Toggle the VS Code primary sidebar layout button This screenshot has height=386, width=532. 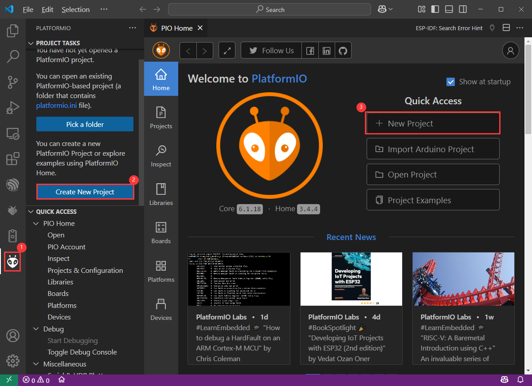435,9
